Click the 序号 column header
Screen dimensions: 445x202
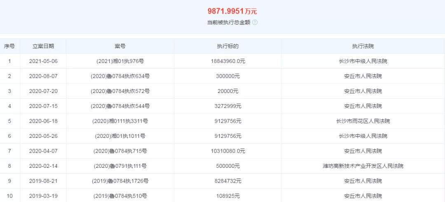[9, 46]
